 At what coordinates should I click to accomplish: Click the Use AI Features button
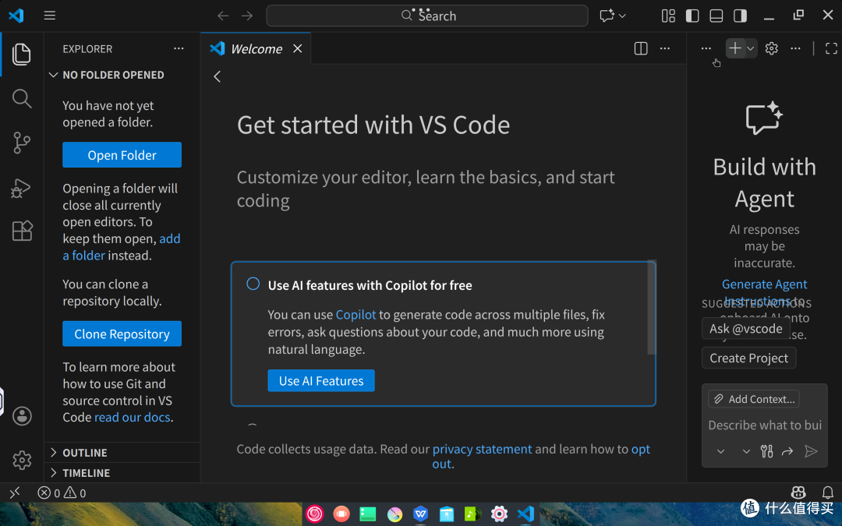tap(321, 380)
